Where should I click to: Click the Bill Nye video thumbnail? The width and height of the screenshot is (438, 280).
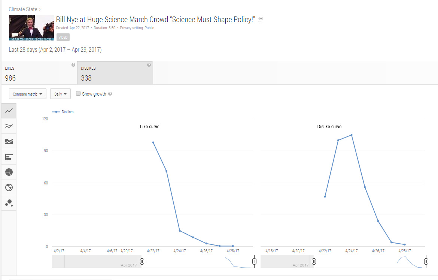point(31,28)
